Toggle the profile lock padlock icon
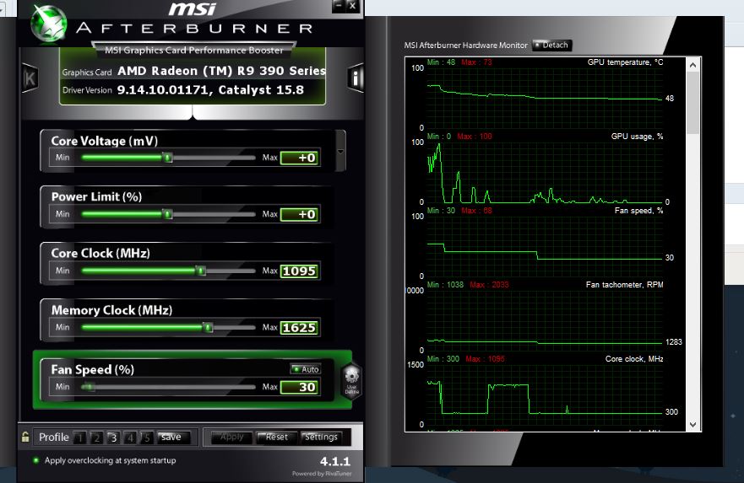 [25, 437]
